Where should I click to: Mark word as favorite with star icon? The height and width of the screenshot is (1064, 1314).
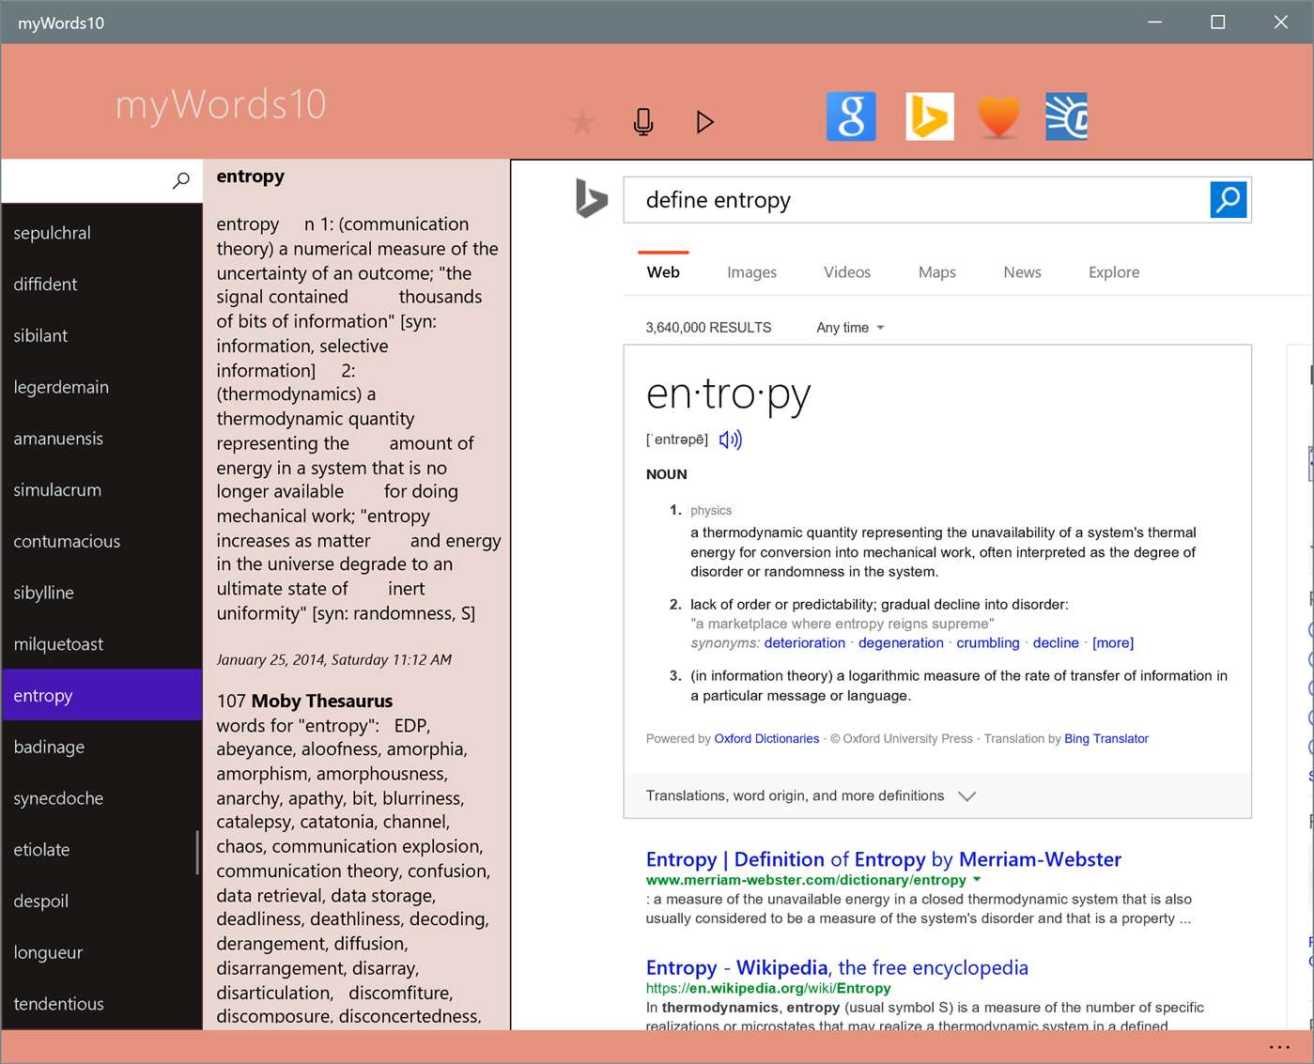click(x=582, y=122)
